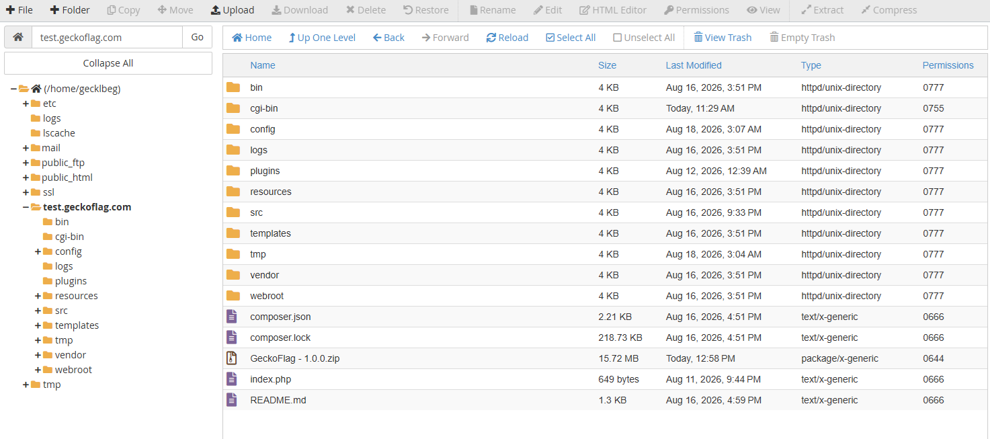Click the index.php file icon

tap(232, 379)
